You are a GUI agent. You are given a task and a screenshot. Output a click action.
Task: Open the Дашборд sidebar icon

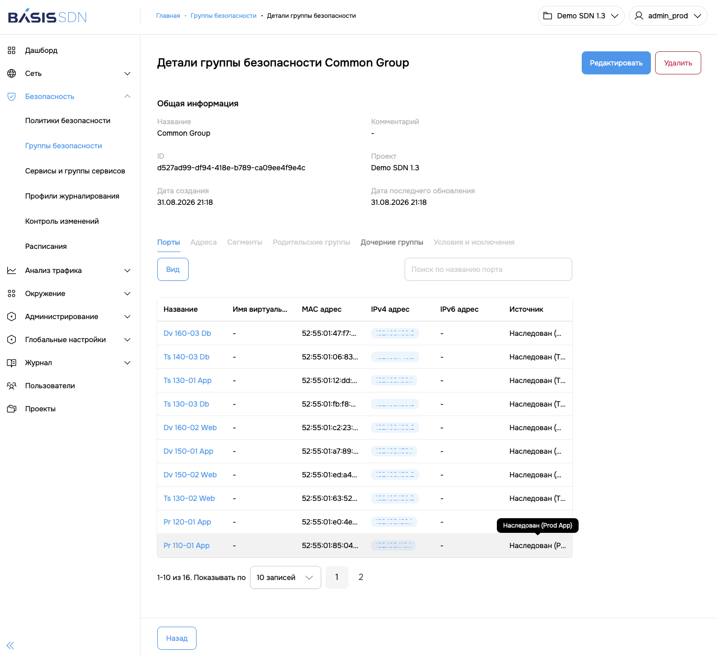click(12, 50)
